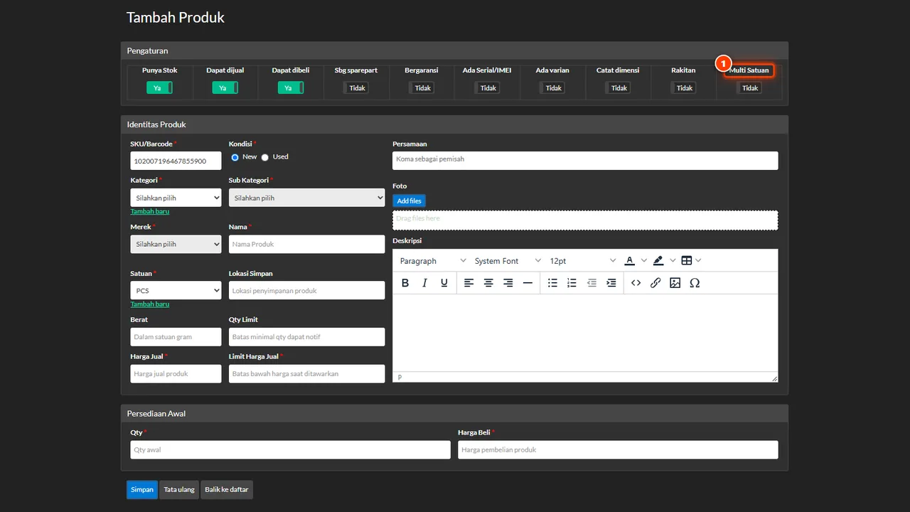This screenshot has height=512, width=910.
Task: Insert numbered list in description
Action: click(572, 283)
